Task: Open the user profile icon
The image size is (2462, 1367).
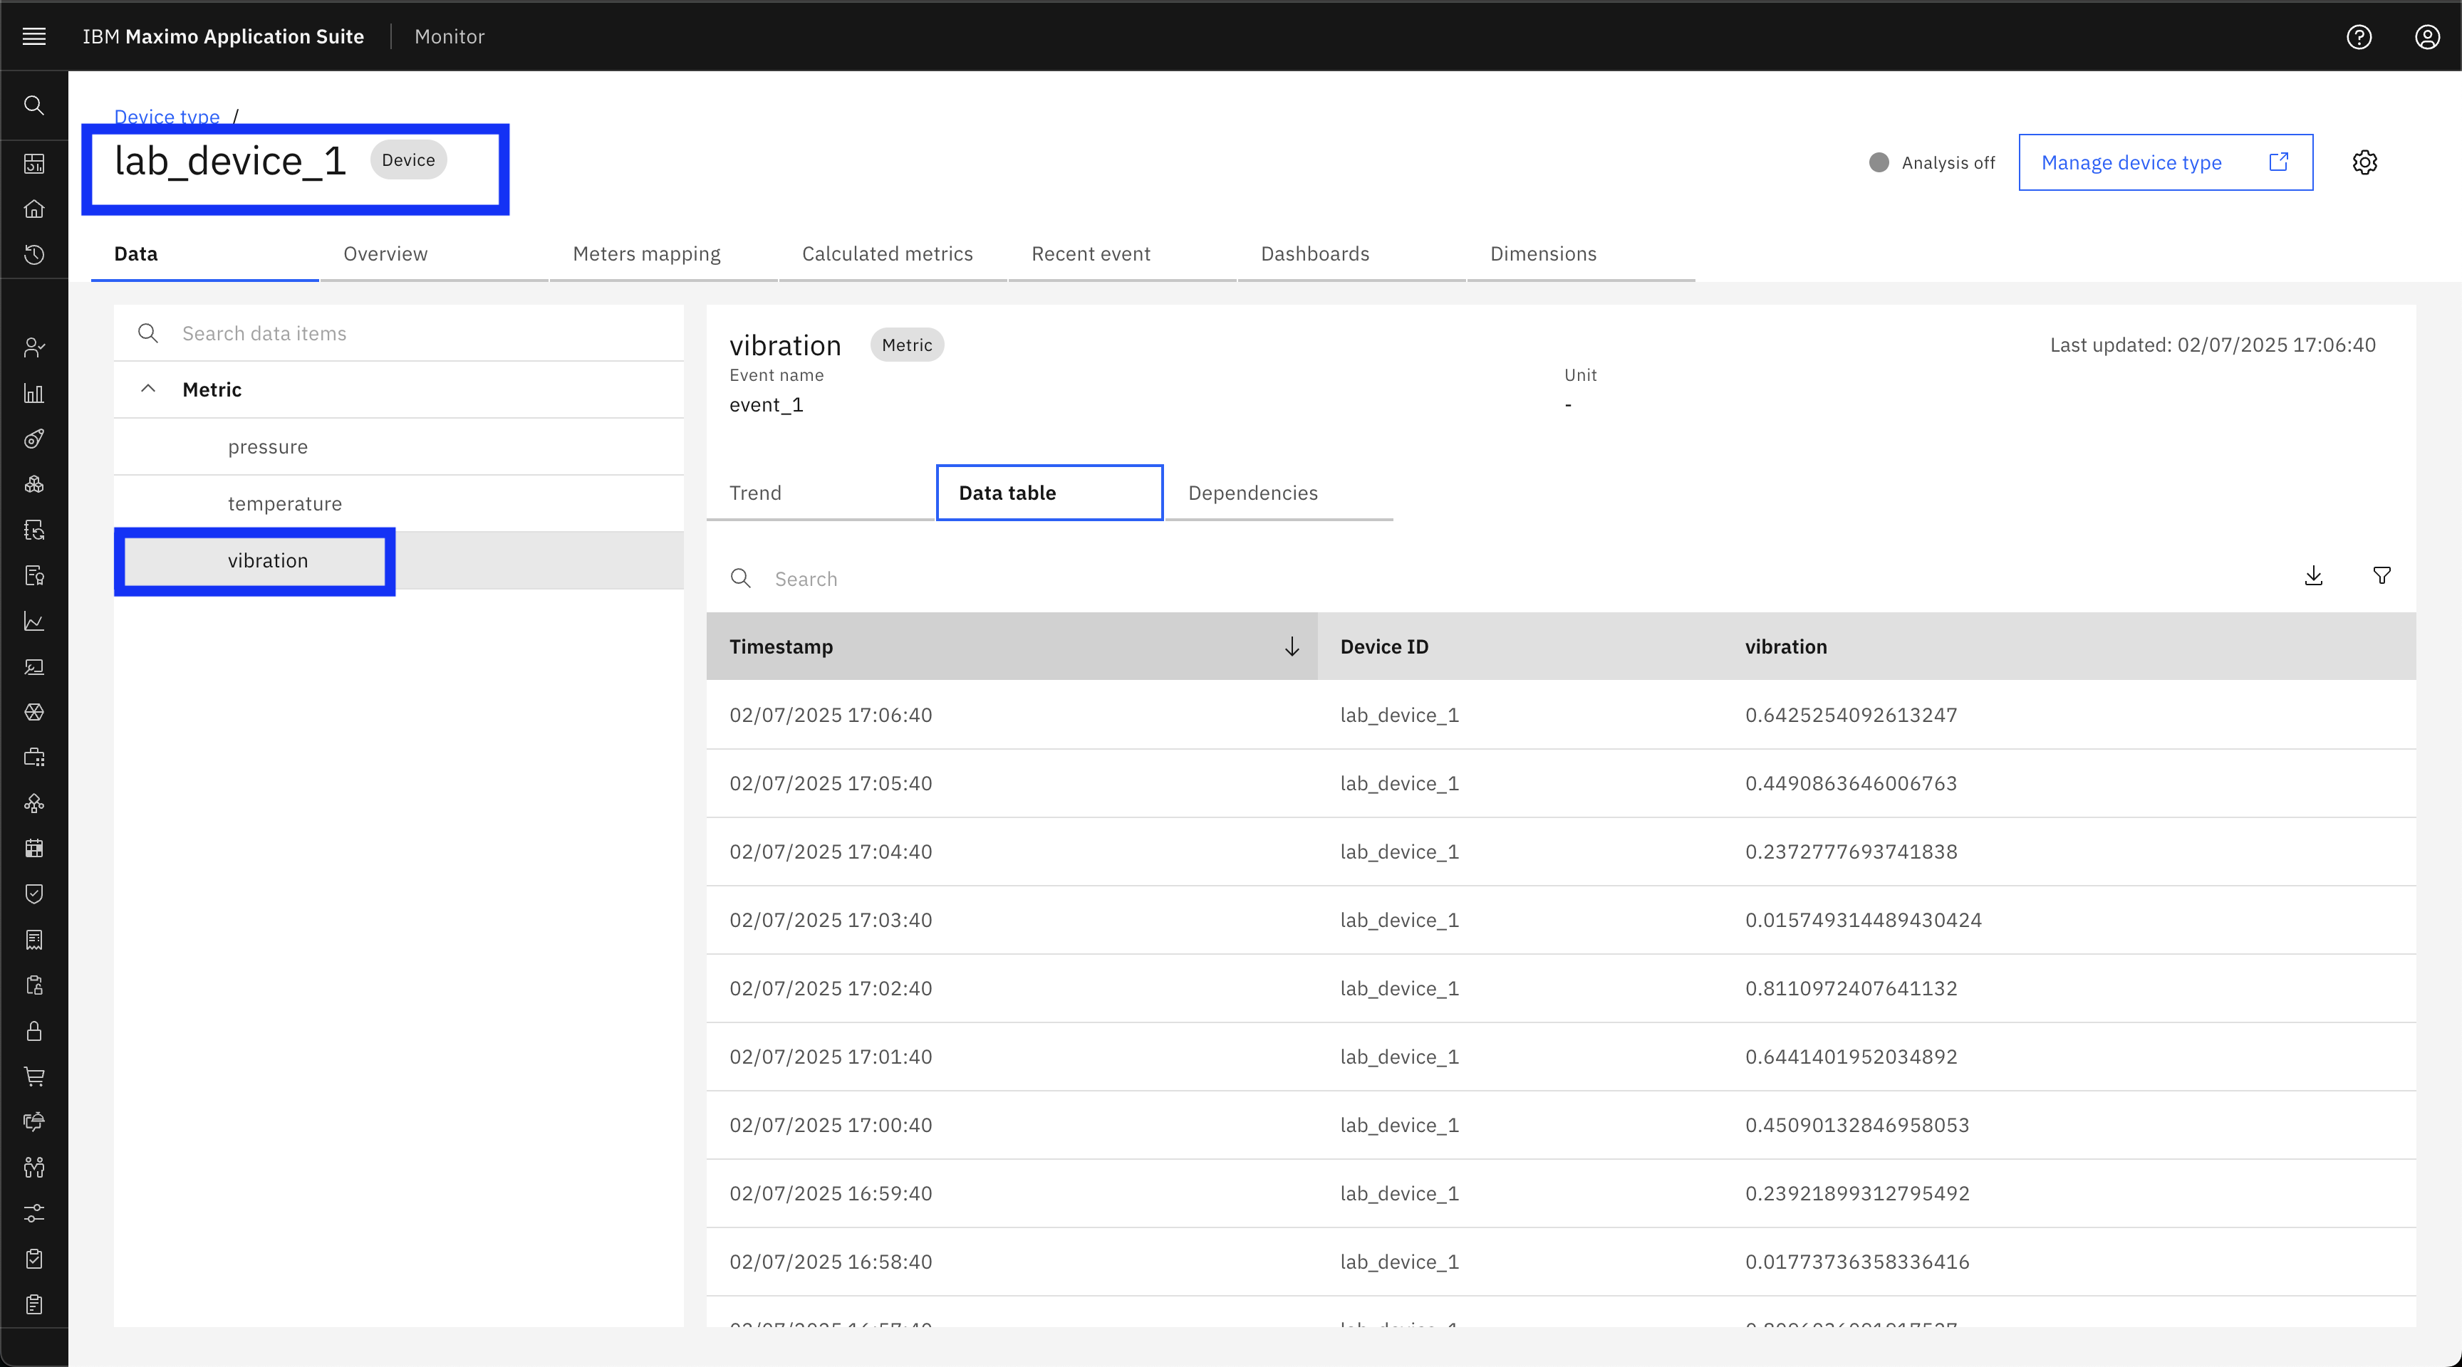Action: click(2428, 36)
